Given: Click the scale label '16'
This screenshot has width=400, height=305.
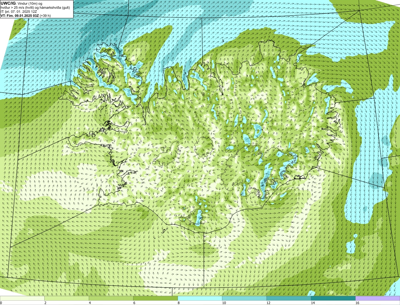Looking at the screenshot, I should click(357, 303).
